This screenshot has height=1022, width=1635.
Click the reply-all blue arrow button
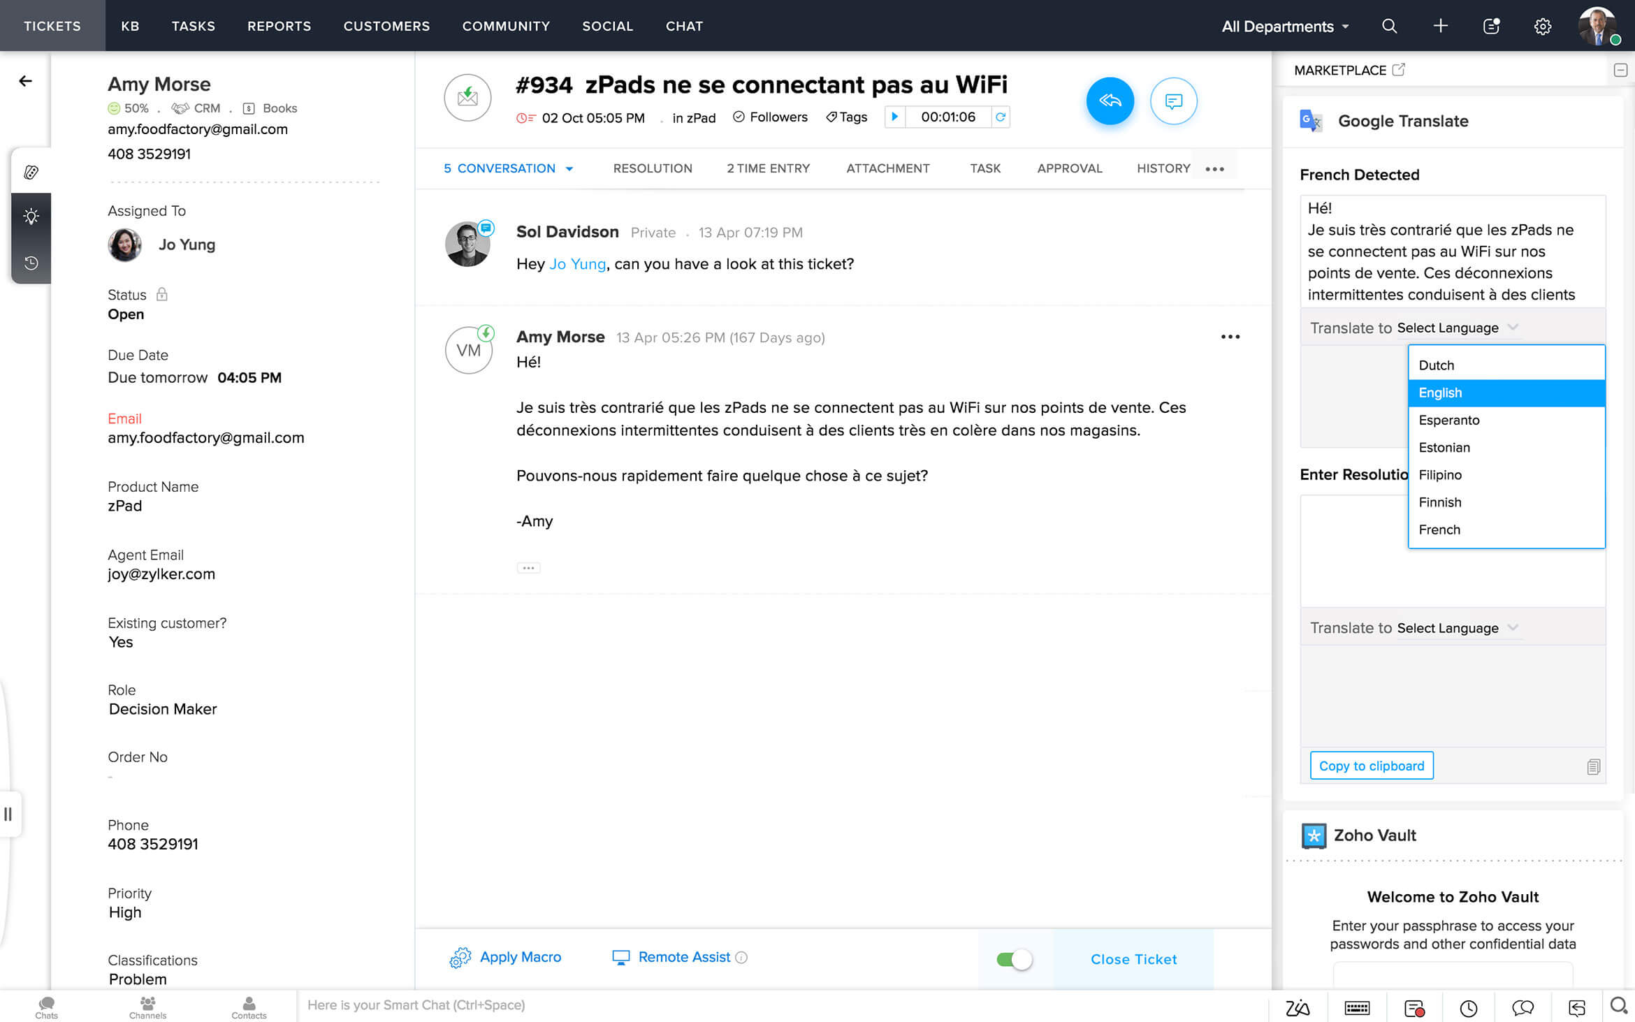pyautogui.click(x=1110, y=101)
